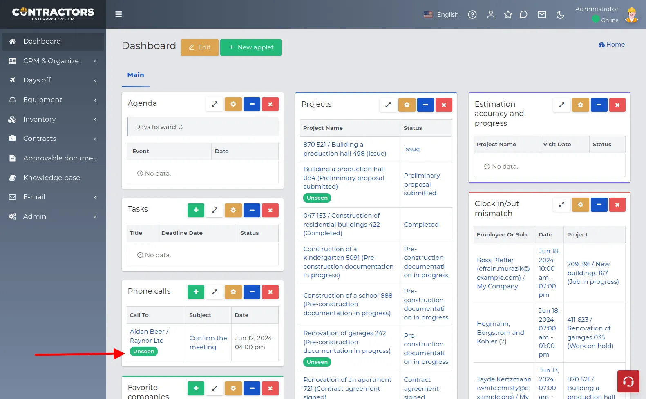Open the mail envelope icon in header
Image resolution: width=646 pixels, height=399 pixels.
click(542, 15)
